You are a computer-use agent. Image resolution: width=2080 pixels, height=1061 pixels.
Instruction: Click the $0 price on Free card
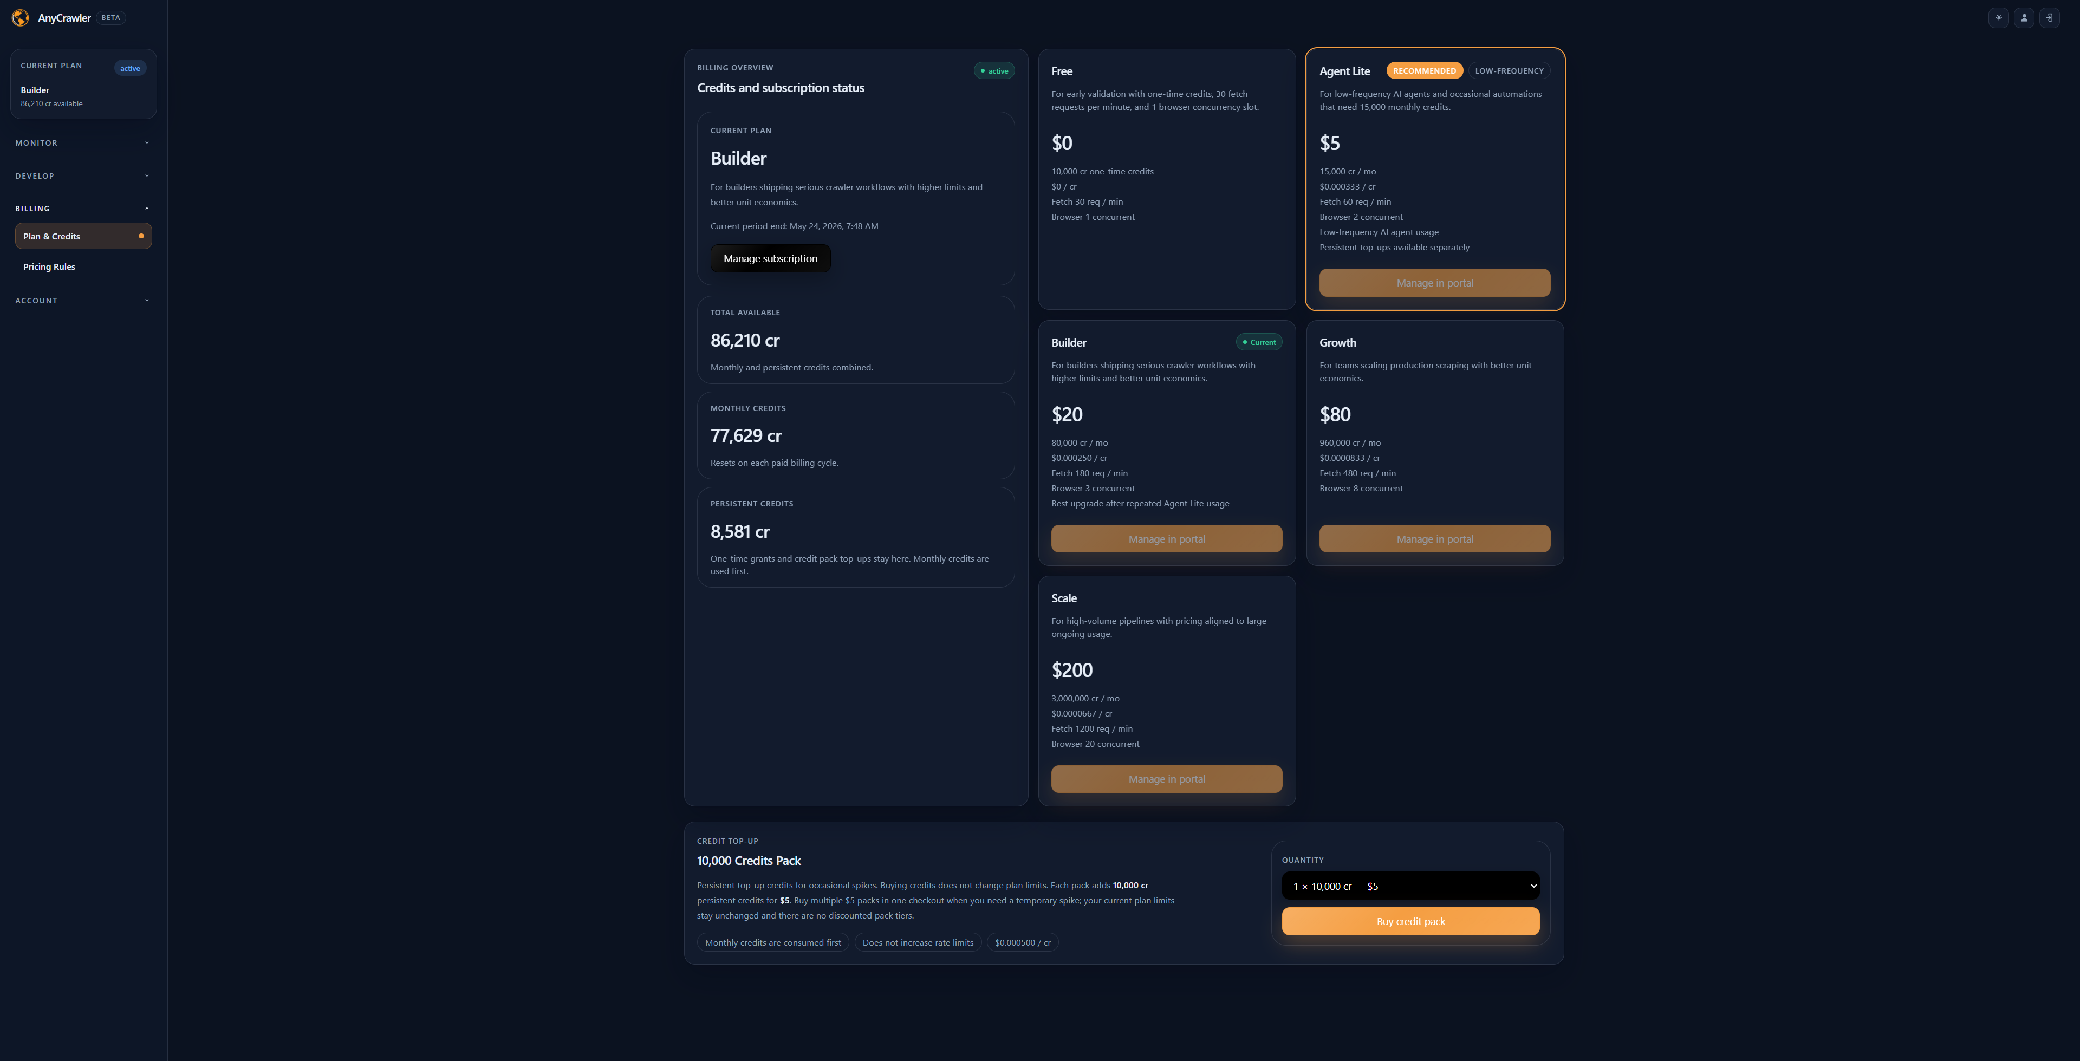point(1062,143)
